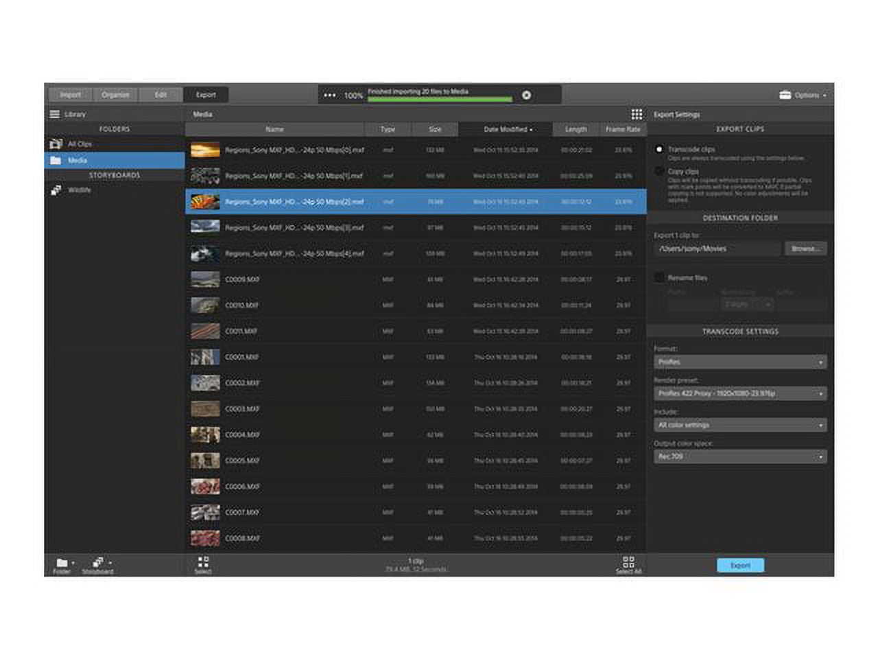This screenshot has height=659, width=878.
Task: Open the Include color settings dropdown
Action: 740,425
